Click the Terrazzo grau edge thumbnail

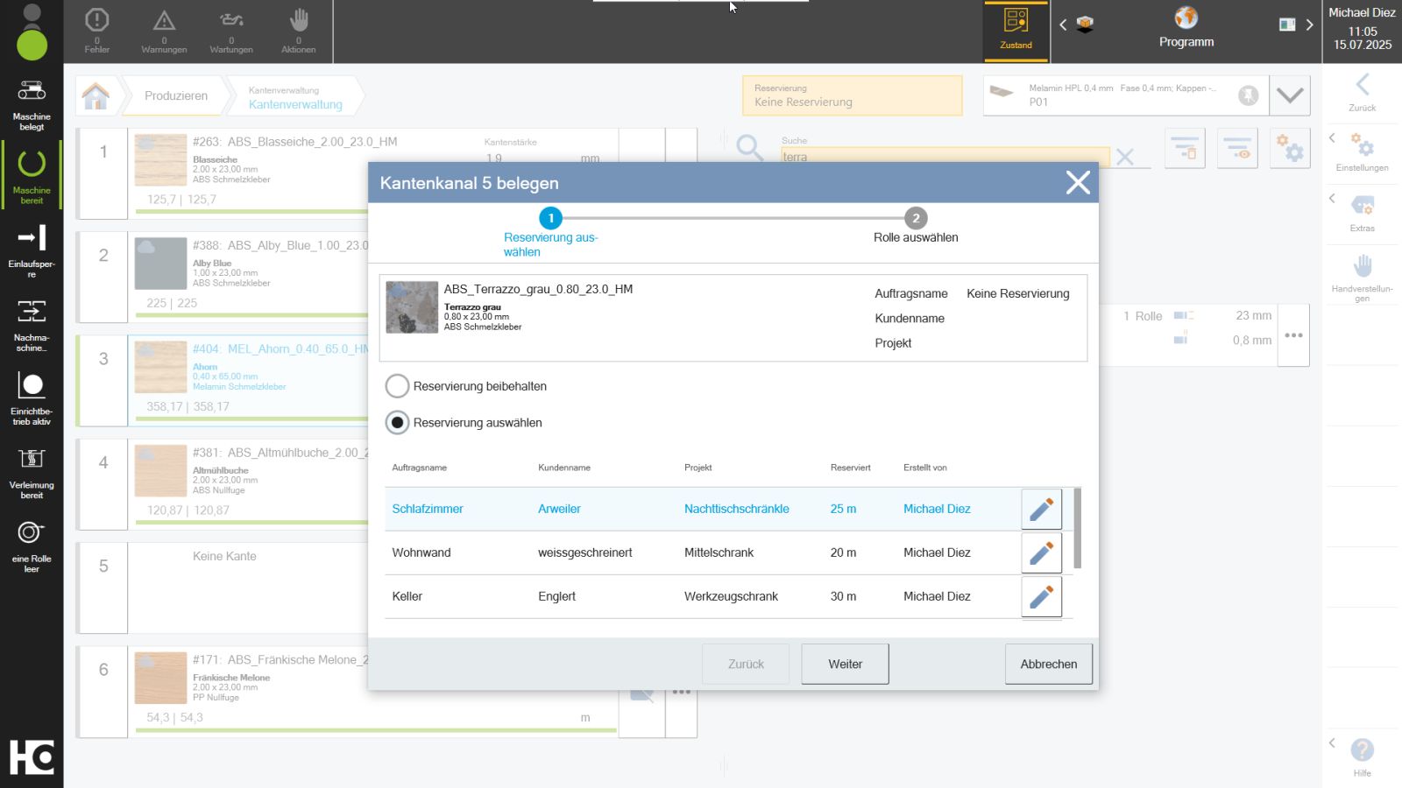(x=412, y=307)
